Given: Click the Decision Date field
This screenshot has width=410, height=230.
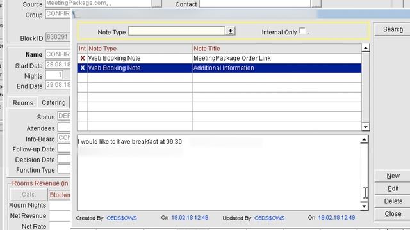Looking at the screenshot, I should [x=64, y=159].
